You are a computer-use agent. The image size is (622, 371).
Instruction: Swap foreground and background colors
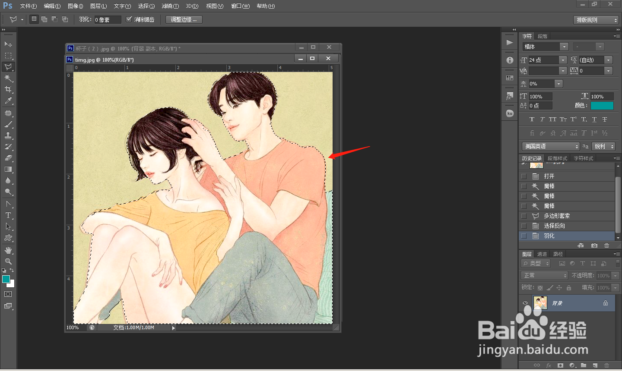(12, 270)
